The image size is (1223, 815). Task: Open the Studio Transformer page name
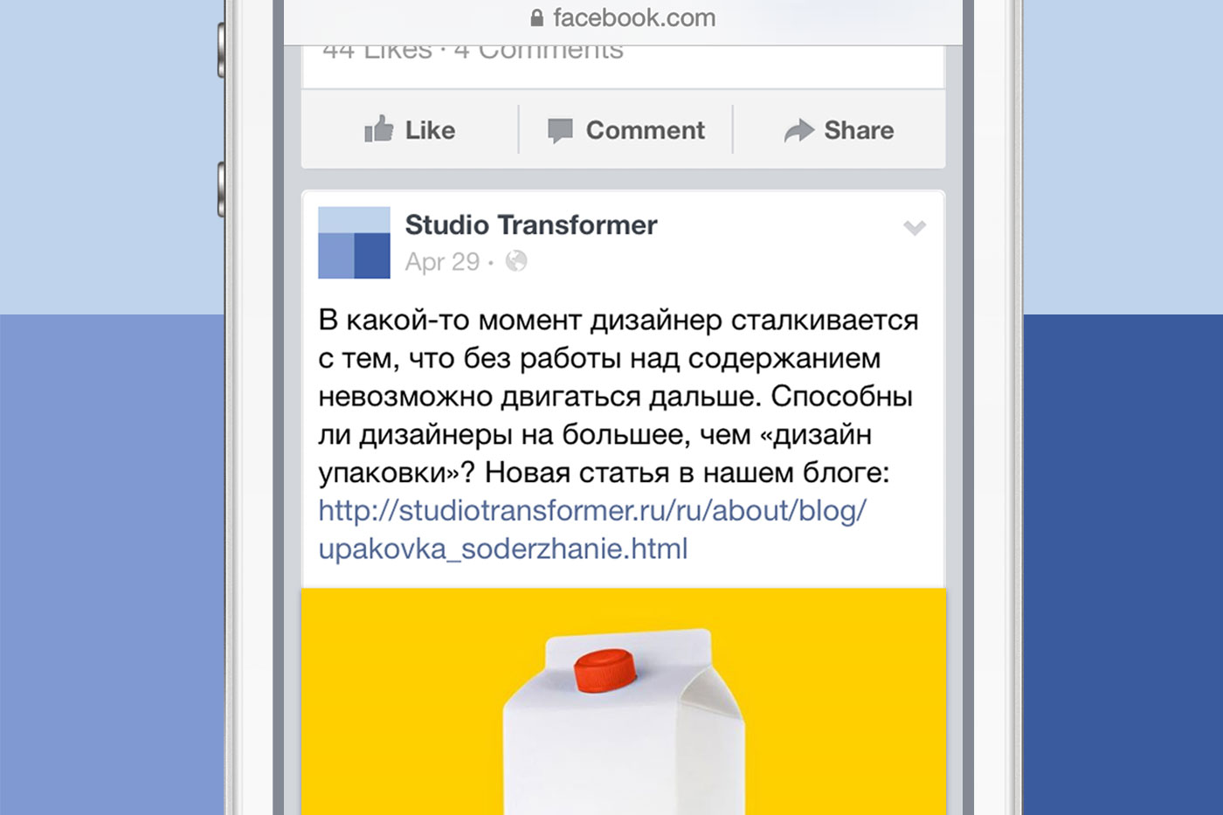[x=531, y=224]
